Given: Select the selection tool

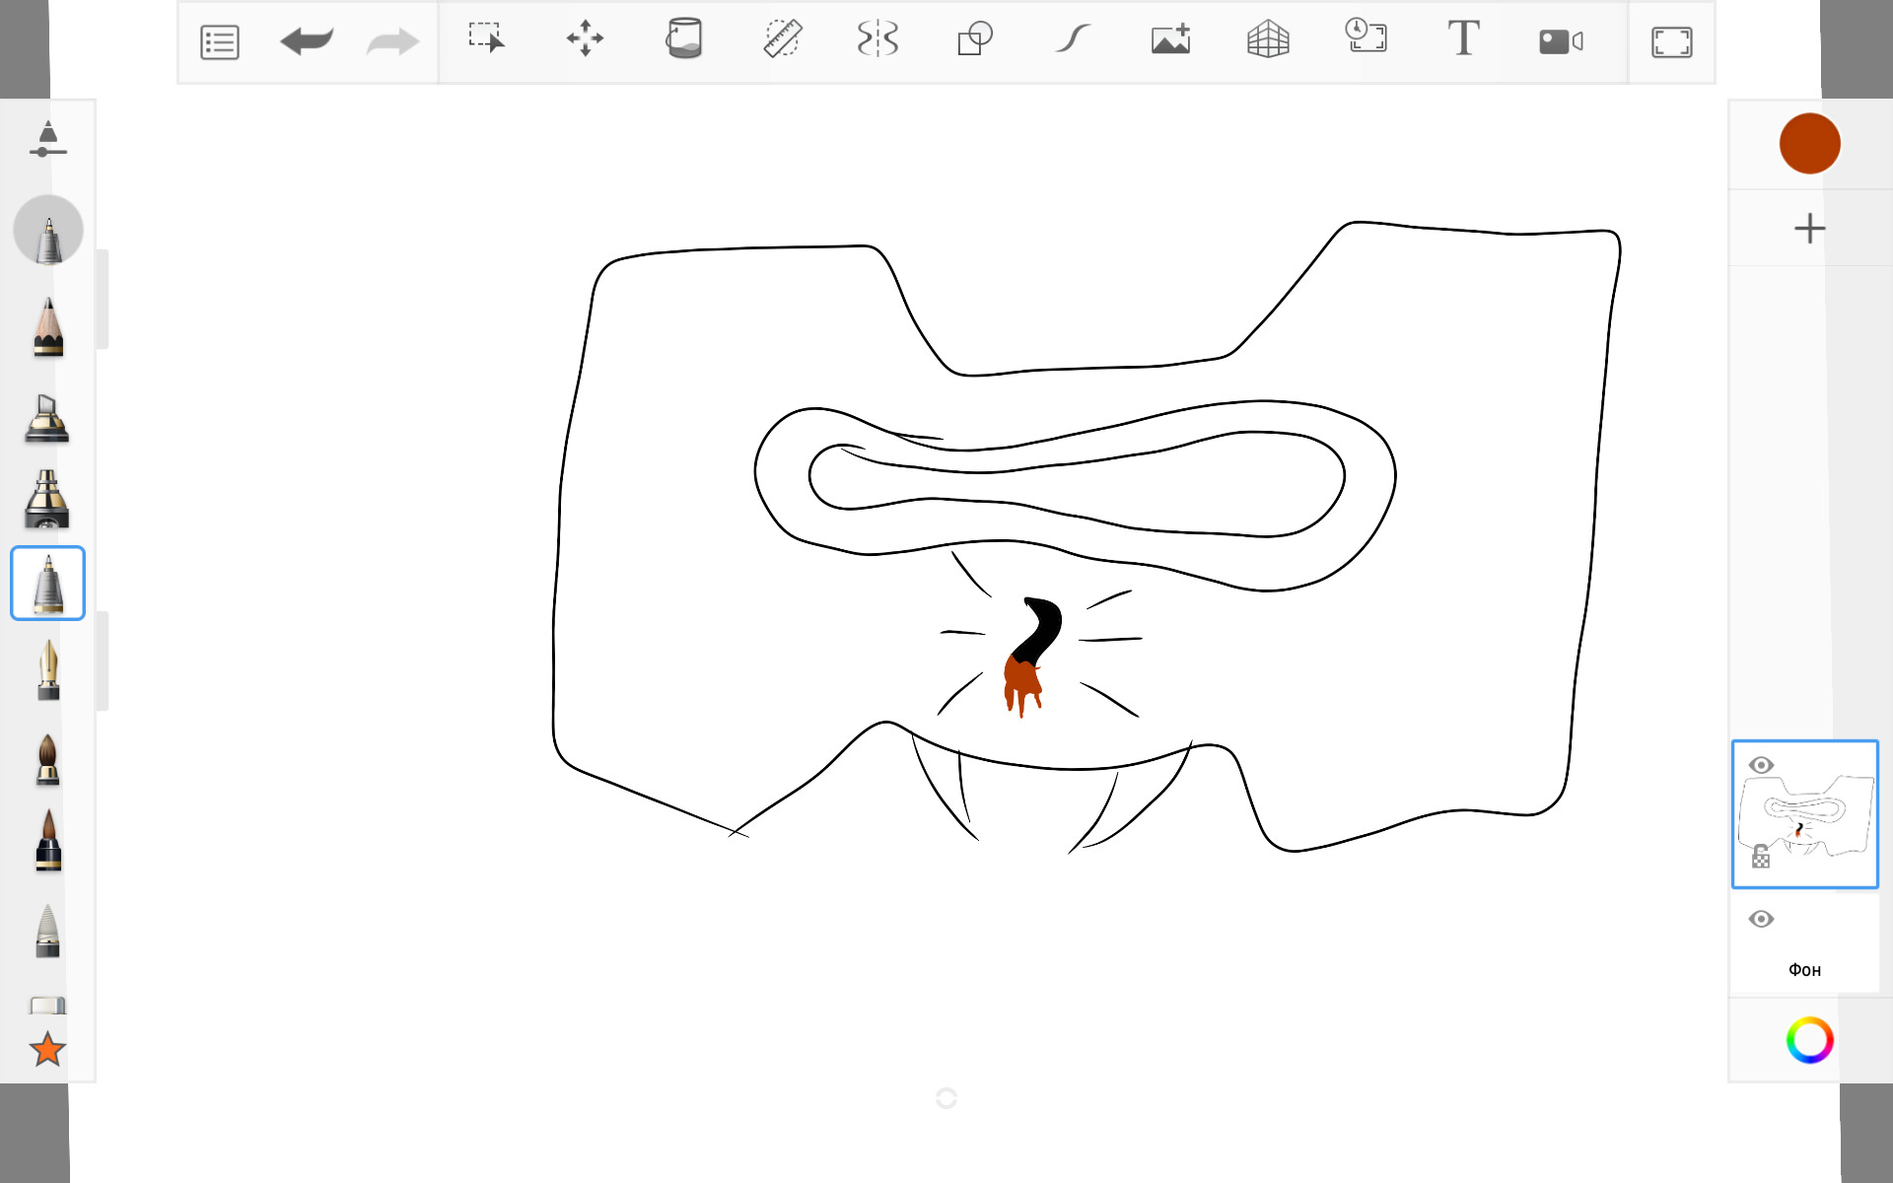Looking at the screenshot, I should 486,39.
